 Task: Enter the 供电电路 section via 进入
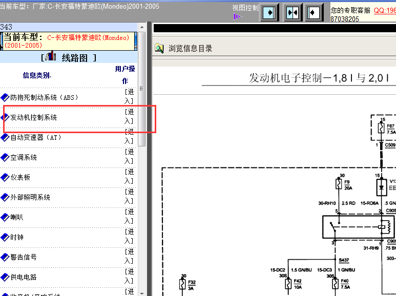(129, 276)
